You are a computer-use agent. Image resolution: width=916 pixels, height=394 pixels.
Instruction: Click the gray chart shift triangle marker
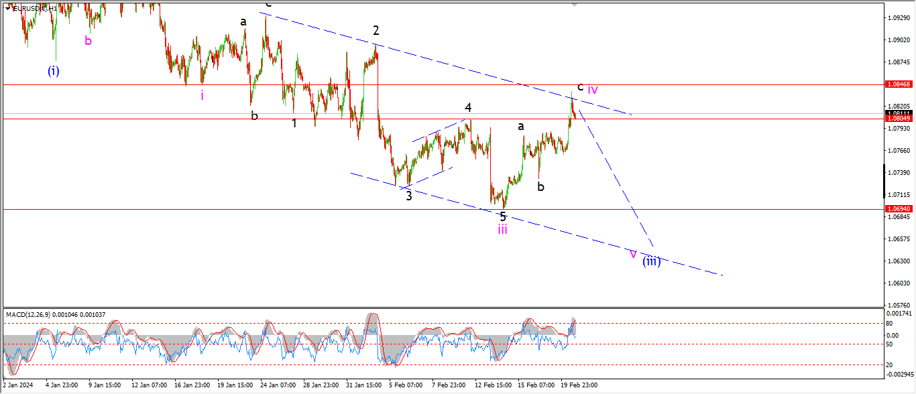tap(574, 3)
